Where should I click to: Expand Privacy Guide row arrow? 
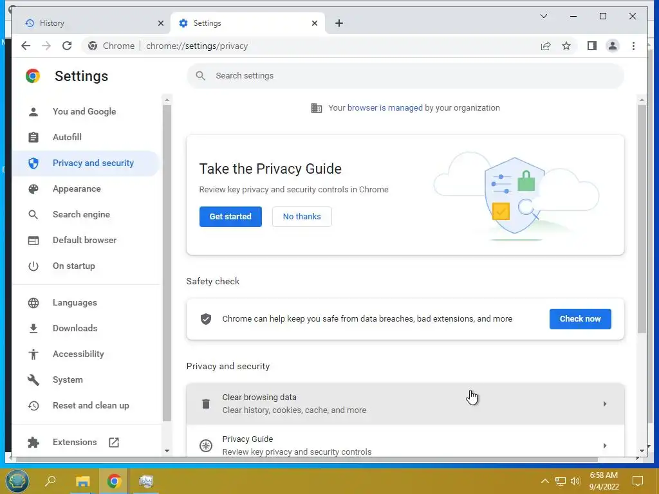point(604,445)
